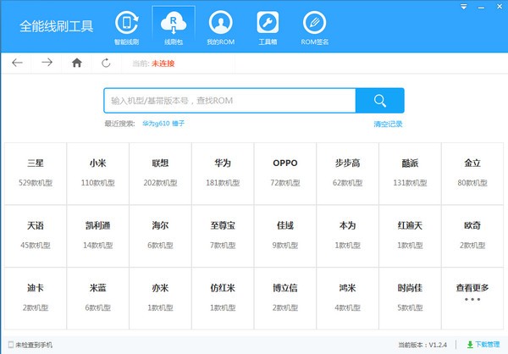Open the 鸿米 brand tile
Screen dimensions: 508x354
348,299
